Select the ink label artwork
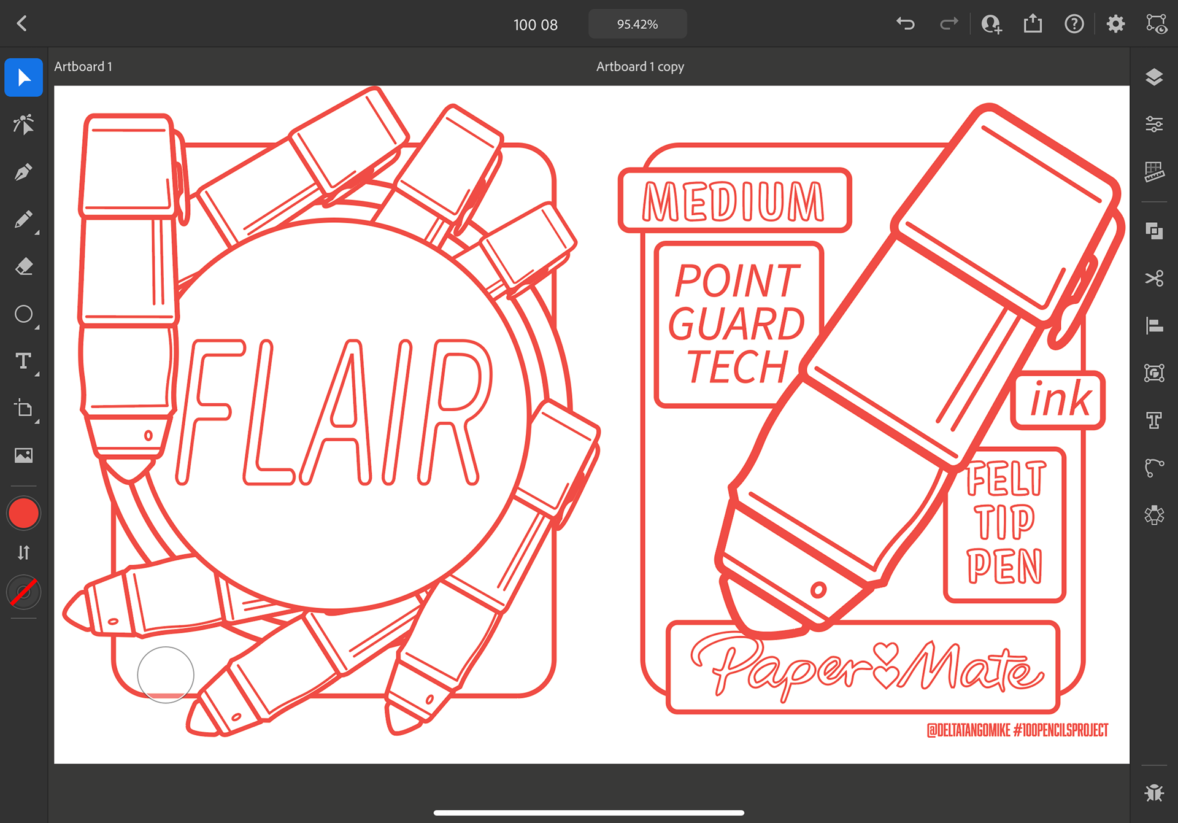This screenshot has height=823, width=1178. (x=1058, y=400)
